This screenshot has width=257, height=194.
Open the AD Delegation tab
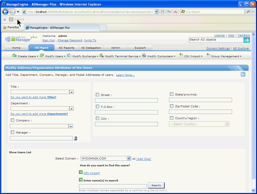[91, 48]
